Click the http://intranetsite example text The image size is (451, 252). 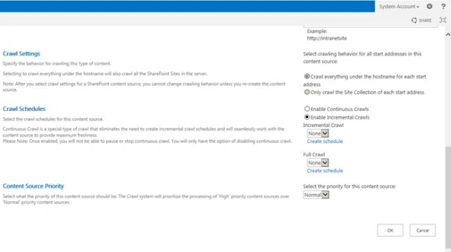(327, 38)
